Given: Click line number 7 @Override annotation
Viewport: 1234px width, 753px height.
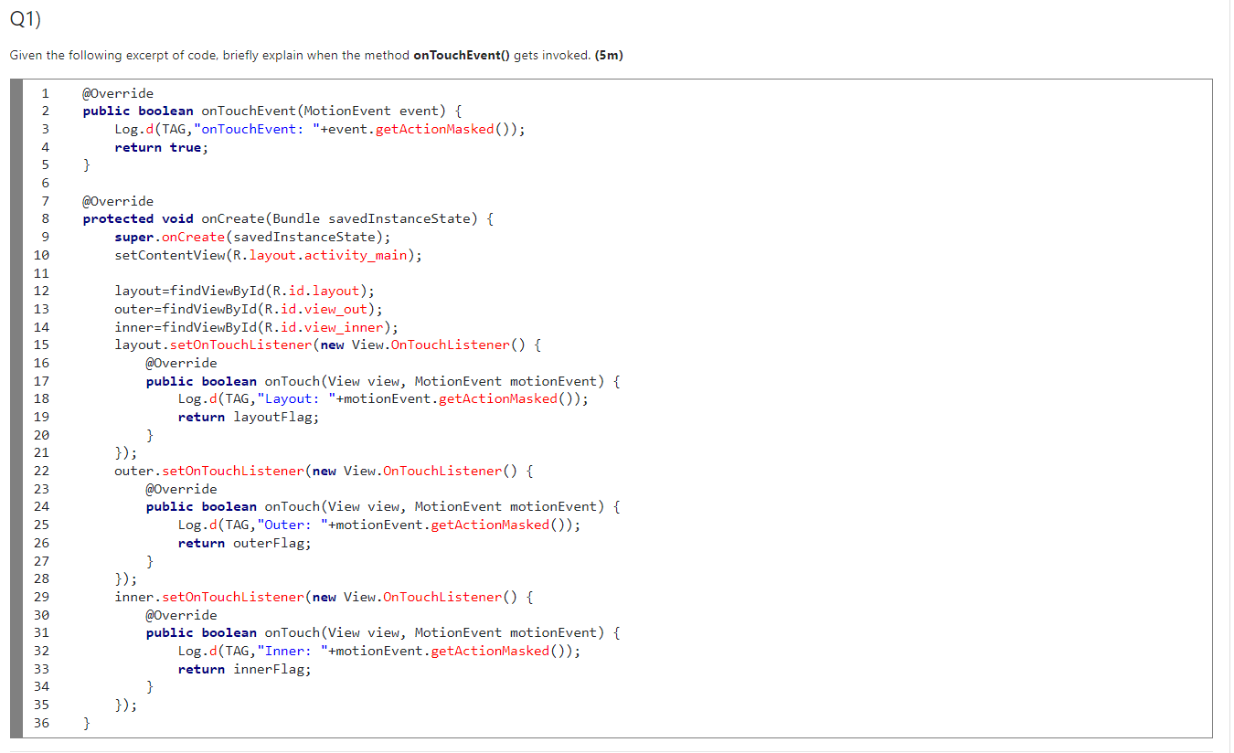Looking at the screenshot, I should coord(118,201).
